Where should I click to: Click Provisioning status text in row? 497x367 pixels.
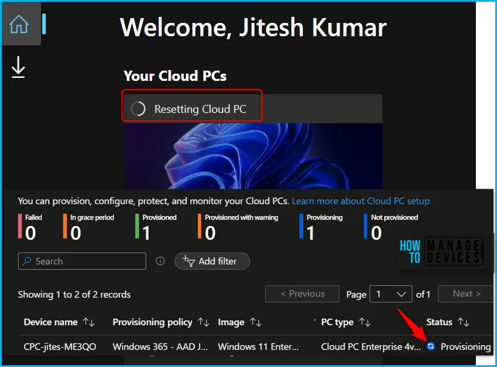point(466,346)
